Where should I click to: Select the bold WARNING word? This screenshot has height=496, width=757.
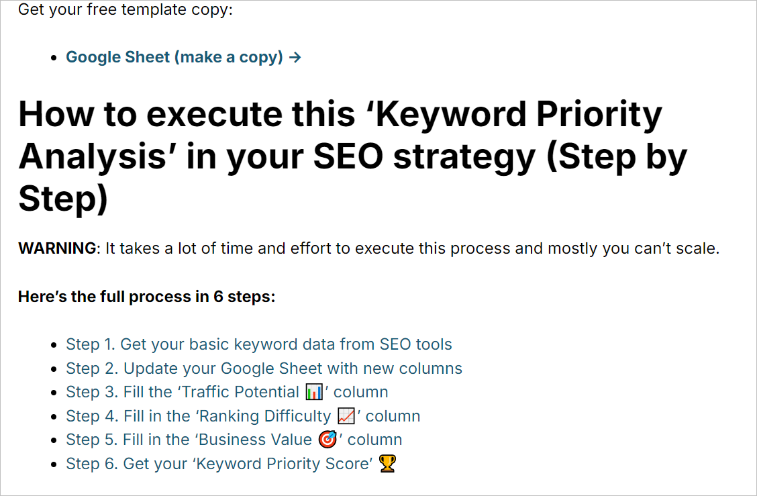[x=58, y=248]
